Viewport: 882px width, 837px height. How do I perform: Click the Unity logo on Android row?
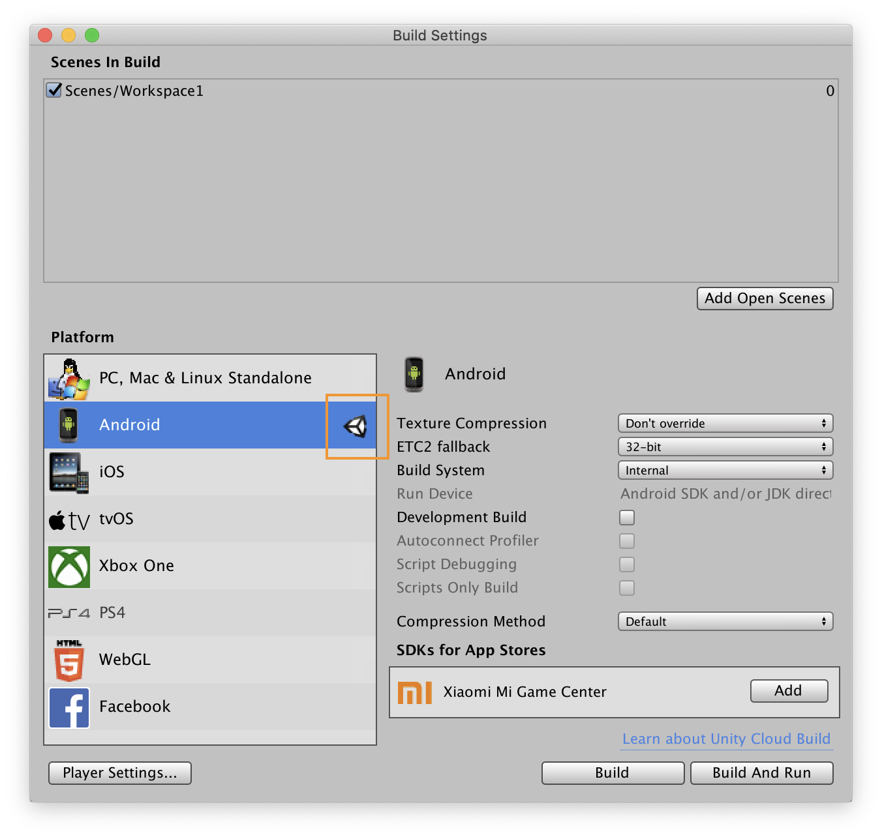[356, 426]
